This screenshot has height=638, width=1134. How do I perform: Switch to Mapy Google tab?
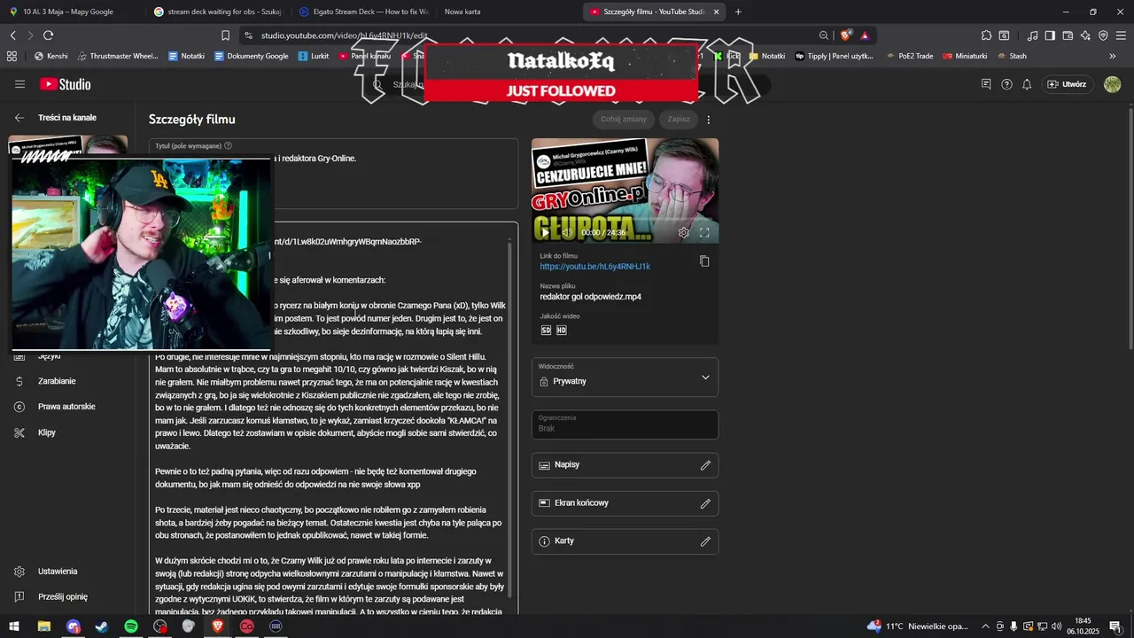click(71, 12)
